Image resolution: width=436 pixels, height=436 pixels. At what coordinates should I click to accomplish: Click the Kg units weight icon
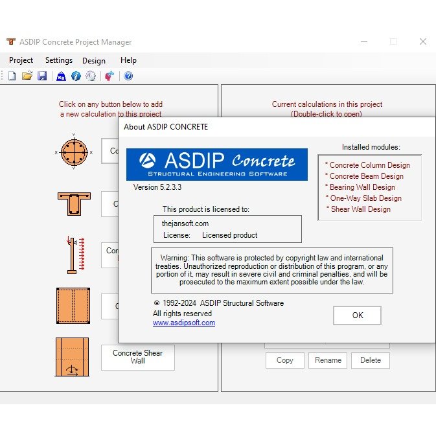coord(61,76)
